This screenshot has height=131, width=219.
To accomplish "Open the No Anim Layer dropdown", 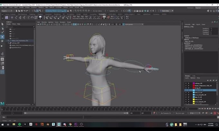I will click(x=180, y=113).
